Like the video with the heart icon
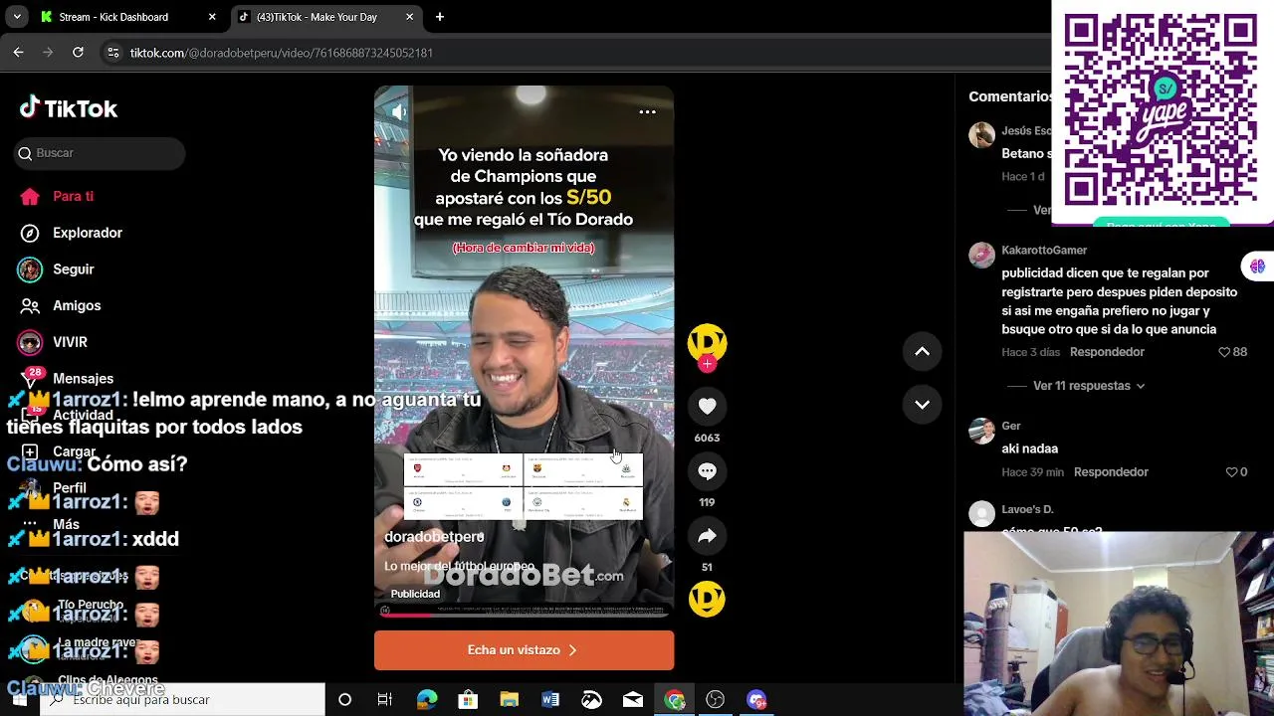This screenshot has width=1274, height=716. 707,406
